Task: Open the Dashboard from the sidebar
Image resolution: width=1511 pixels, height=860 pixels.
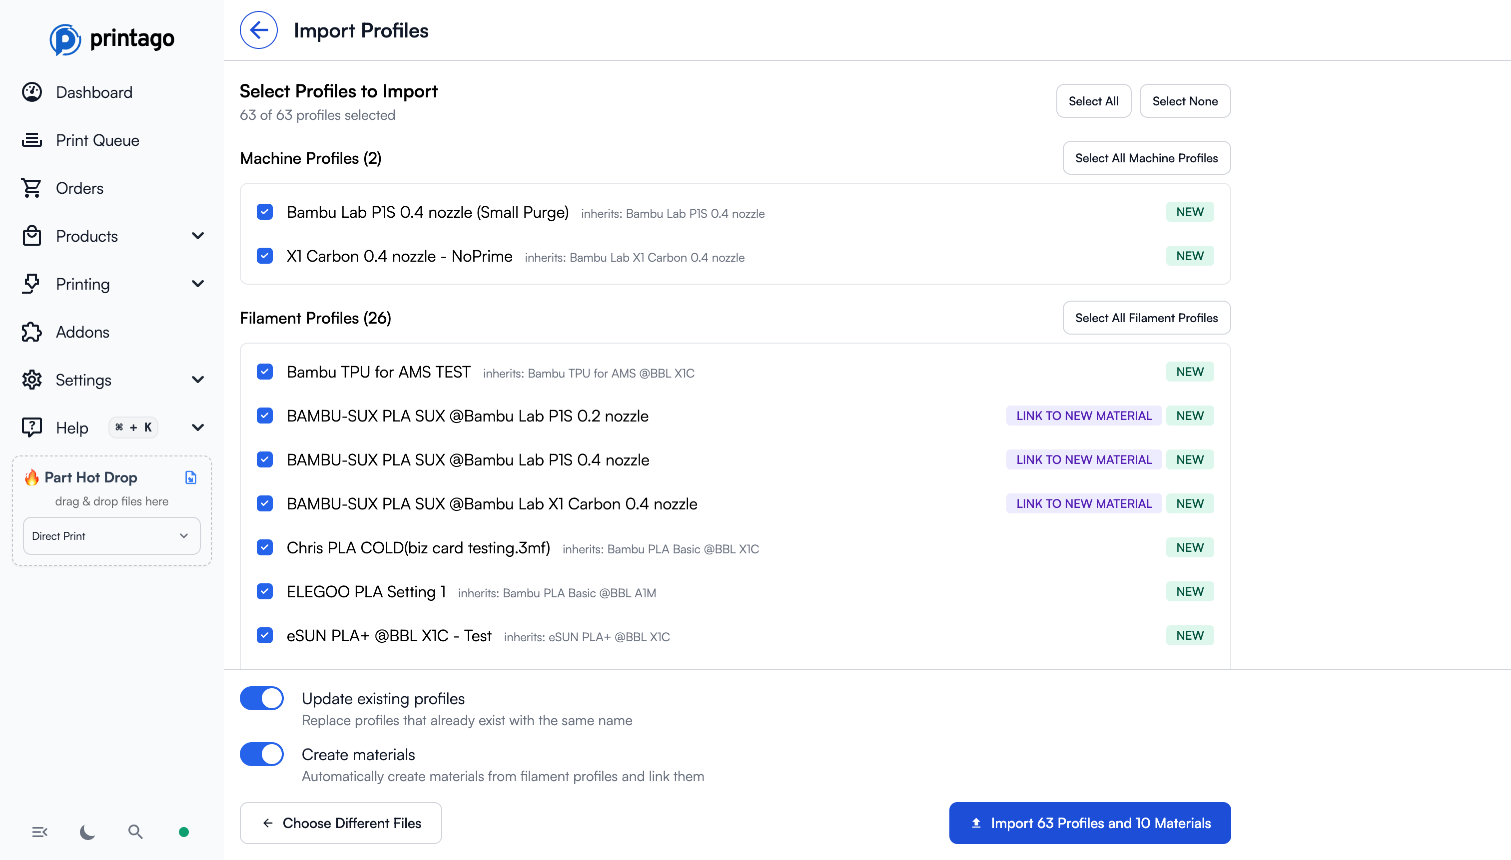Action: tap(94, 92)
